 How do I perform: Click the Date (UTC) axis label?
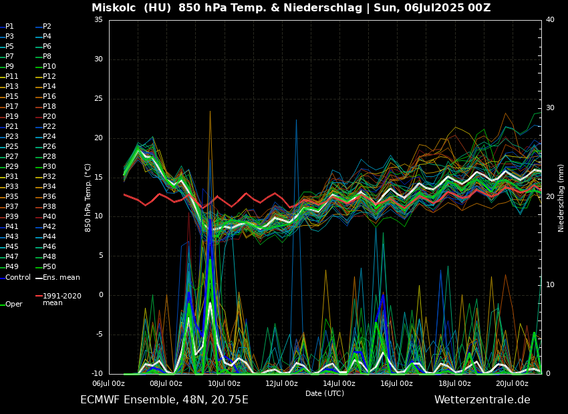coord(325,393)
